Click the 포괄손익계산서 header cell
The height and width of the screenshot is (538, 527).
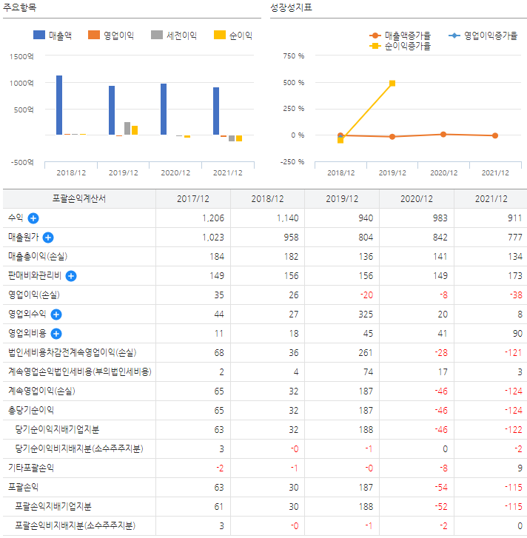pos(79,198)
